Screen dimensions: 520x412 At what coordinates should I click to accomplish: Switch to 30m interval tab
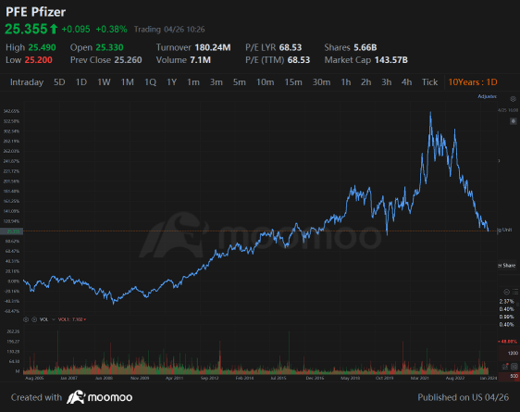click(x=321, y=82)
